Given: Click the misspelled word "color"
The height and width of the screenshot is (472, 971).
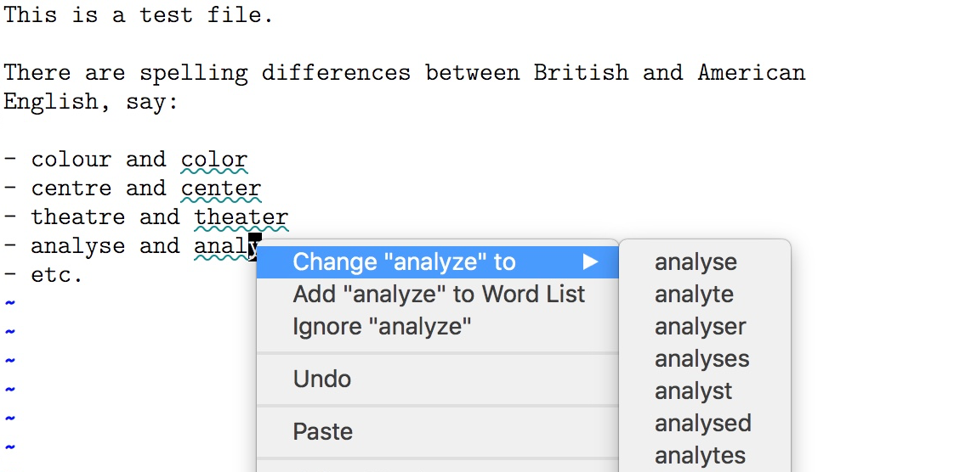Looking at the screenshot, I should coord(214,160).
